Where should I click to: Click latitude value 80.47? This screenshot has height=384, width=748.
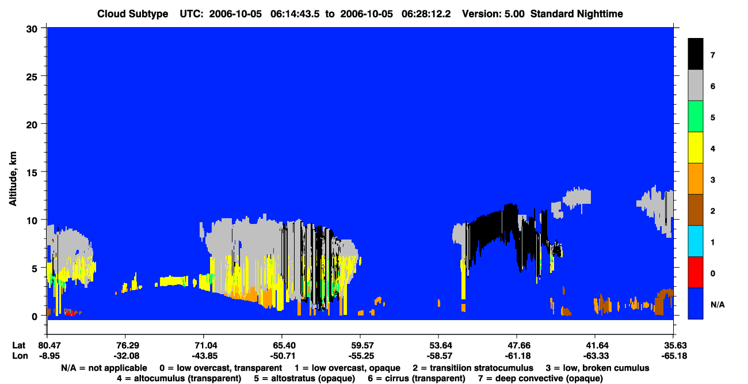[47, 345]
